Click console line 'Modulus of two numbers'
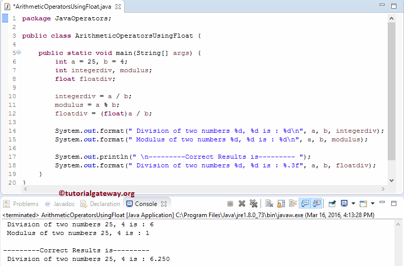404x266 pixels. [78, 233]
